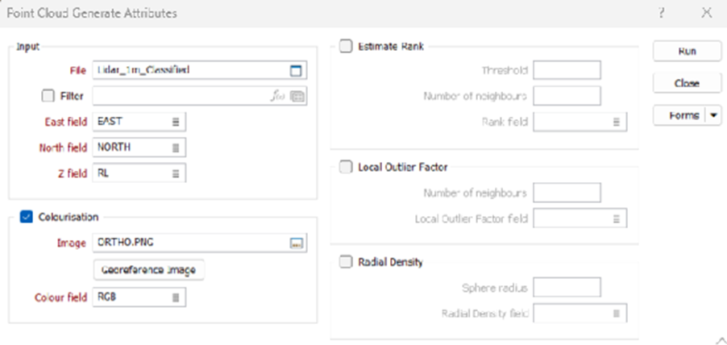Viewport: 727px width, 345px height.
Task: Click the File input containing Lidar_1m_Classified
Action: pyautogui.click(x=189, y=71)
